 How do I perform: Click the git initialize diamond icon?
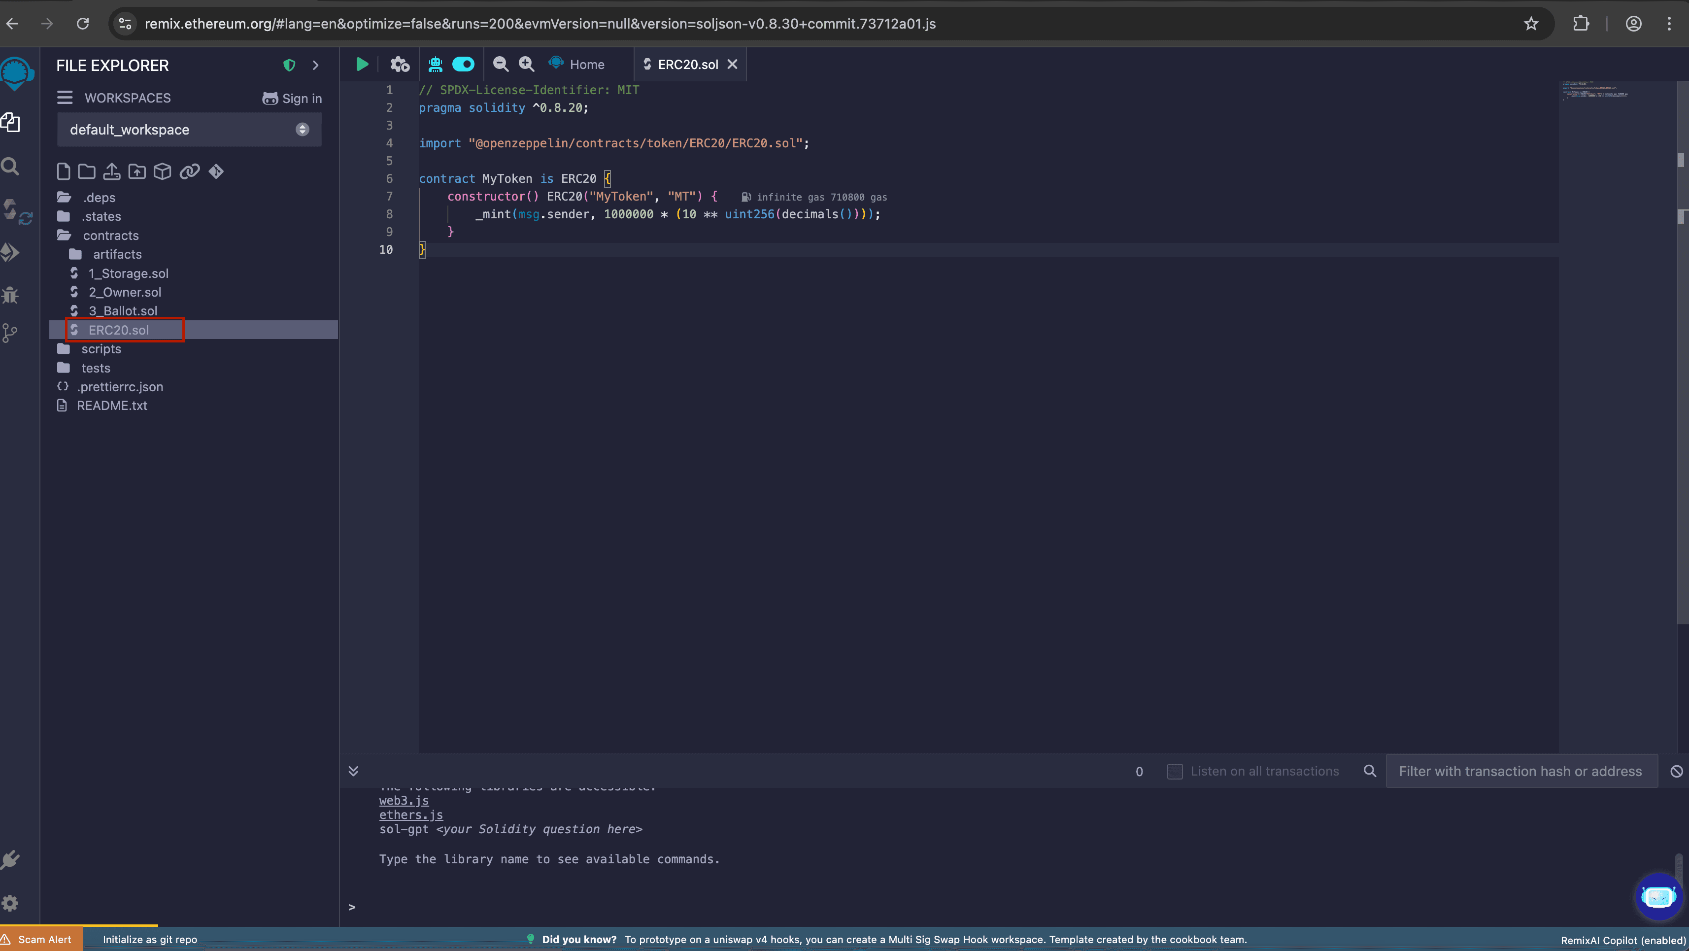coord(216,172)
